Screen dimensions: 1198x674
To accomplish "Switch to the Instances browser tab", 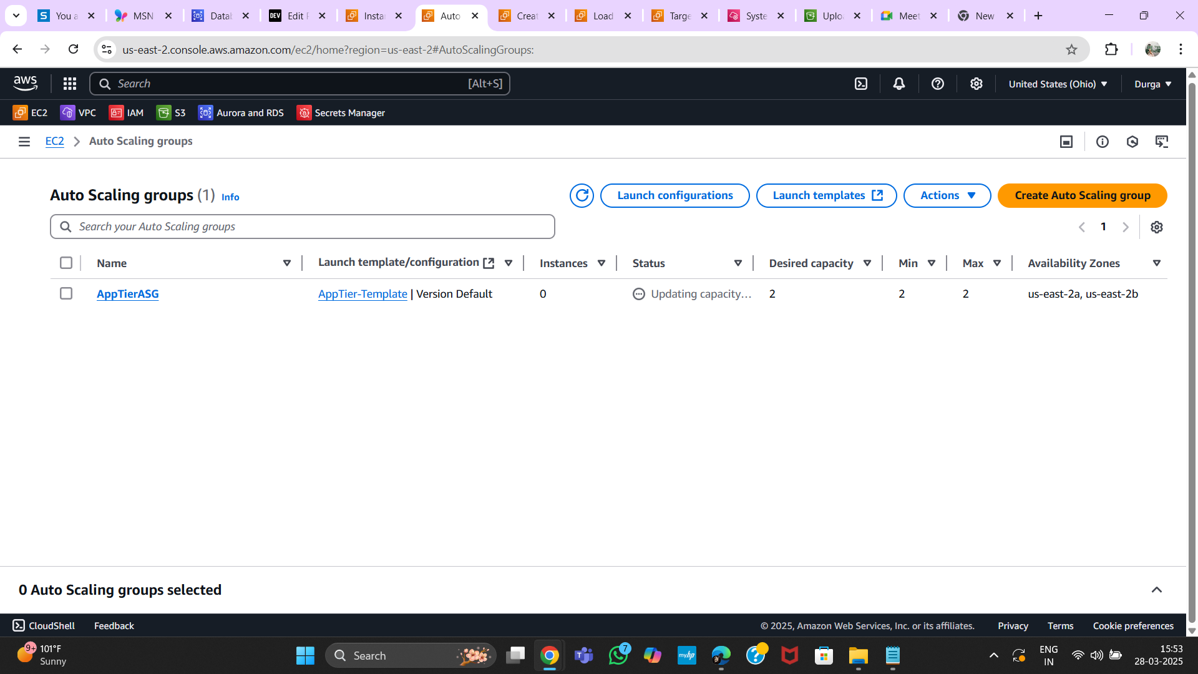I will click(374, 16).
